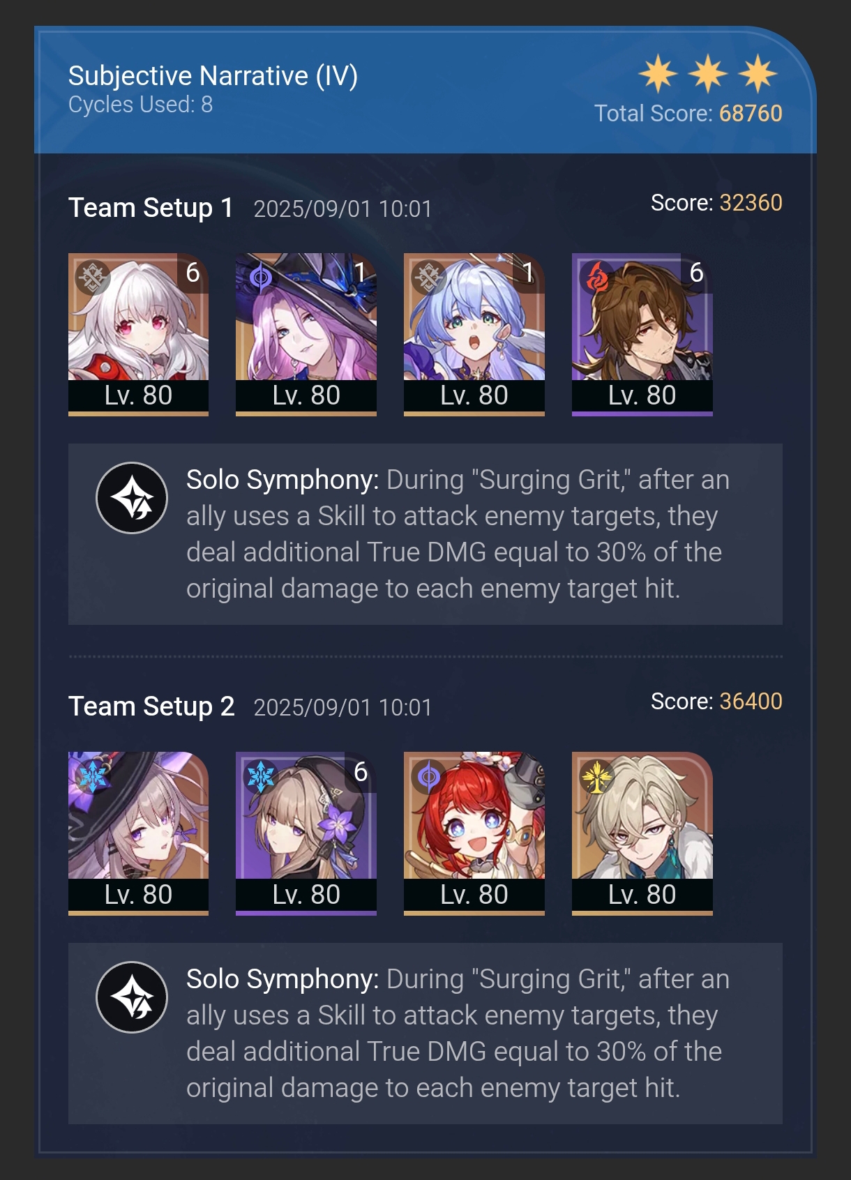Click the Team Setup 2 heading
This screenshot has height=1180, width=851.
pyautogui.click(x=151, y=706)
